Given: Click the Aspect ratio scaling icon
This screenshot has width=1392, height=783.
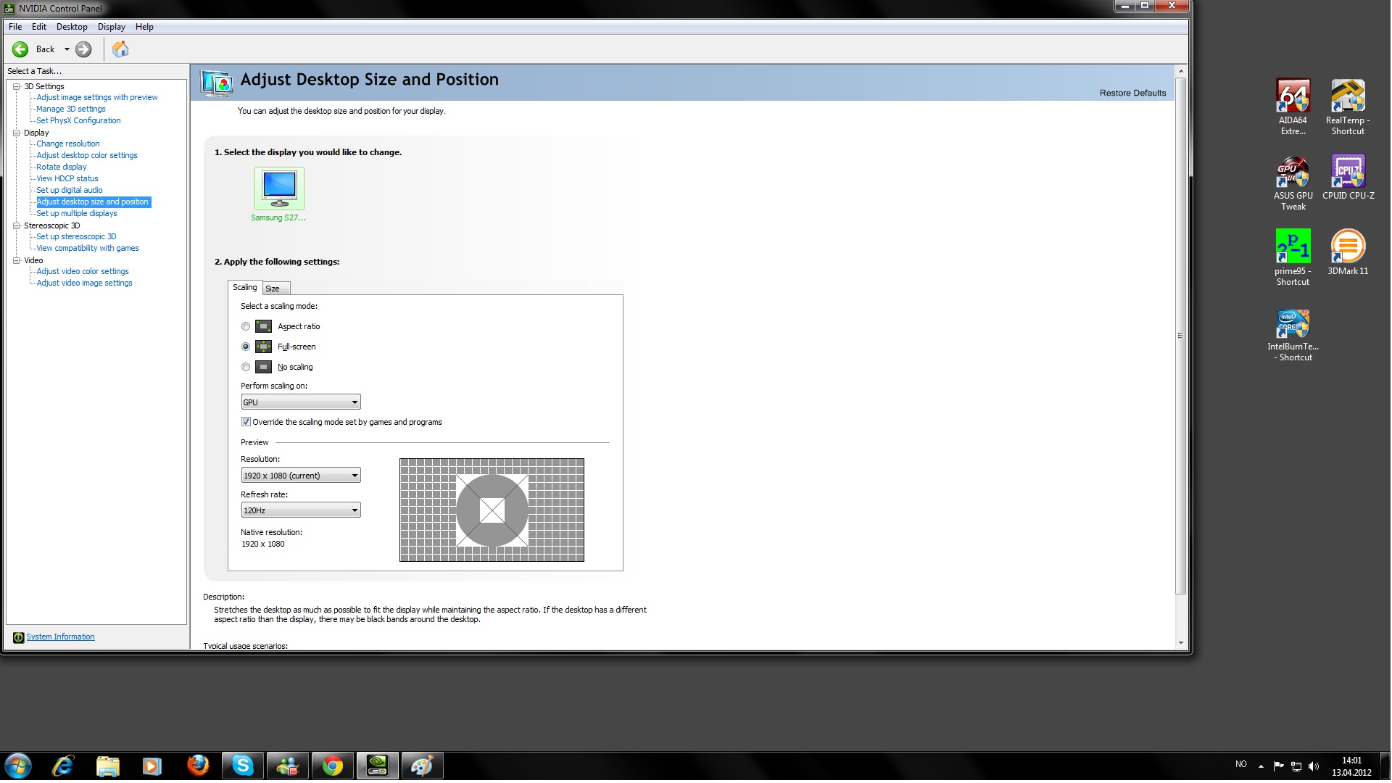Looking at the screenshot, I should pos(263,326).
